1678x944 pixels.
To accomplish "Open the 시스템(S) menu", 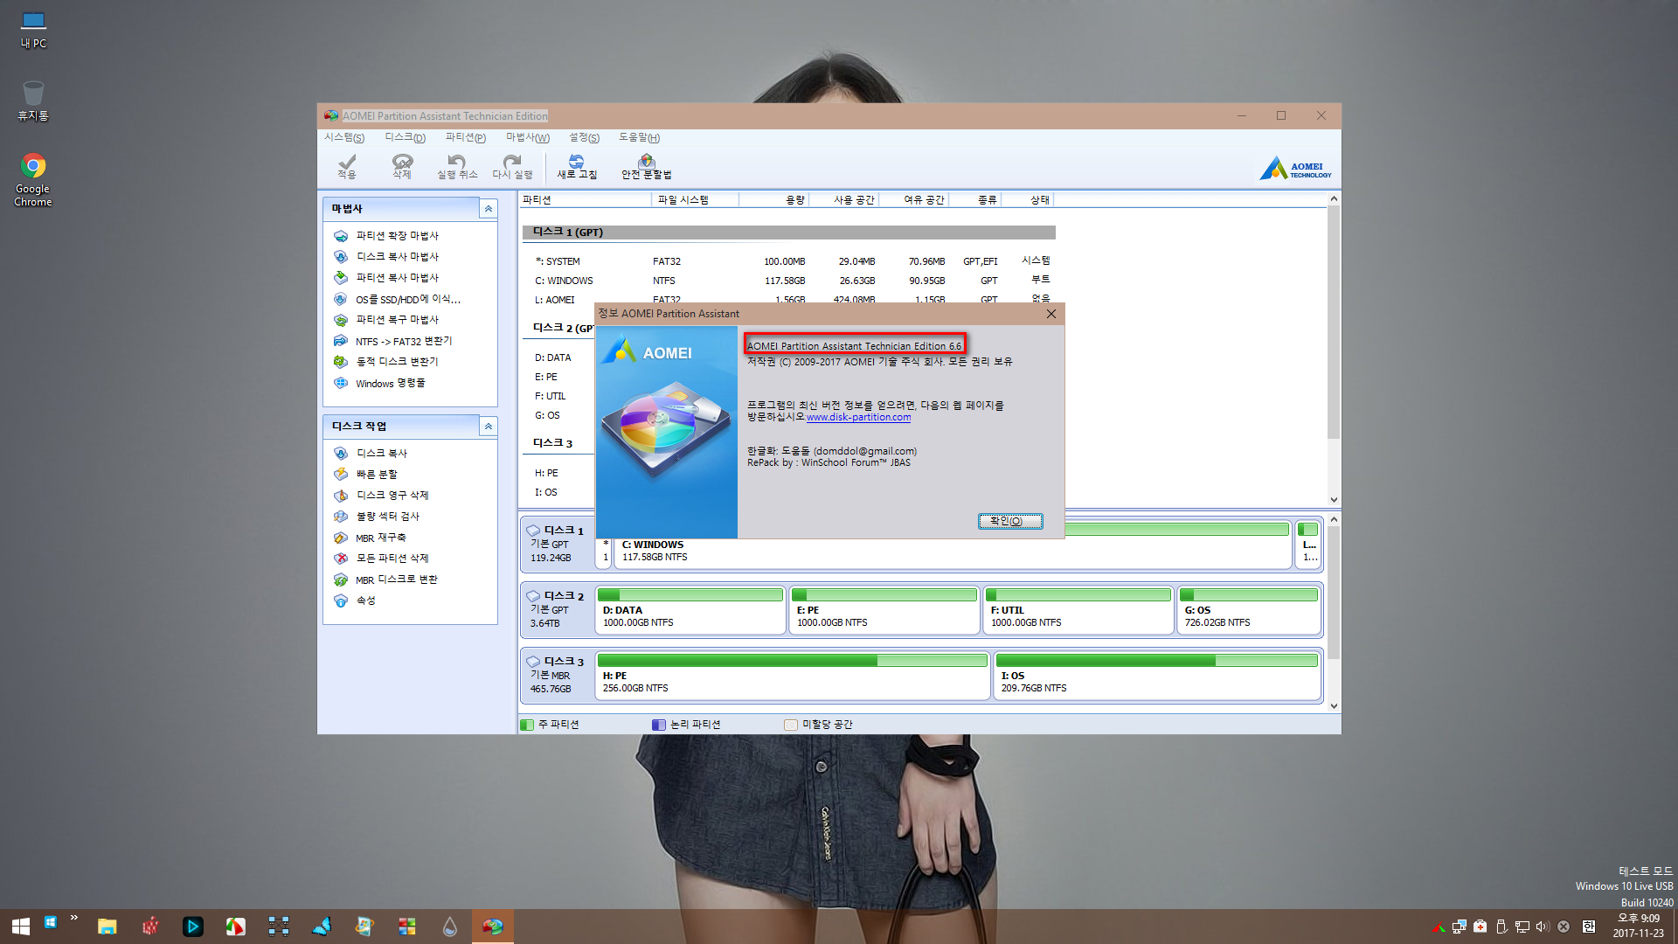I will point(344,137).
